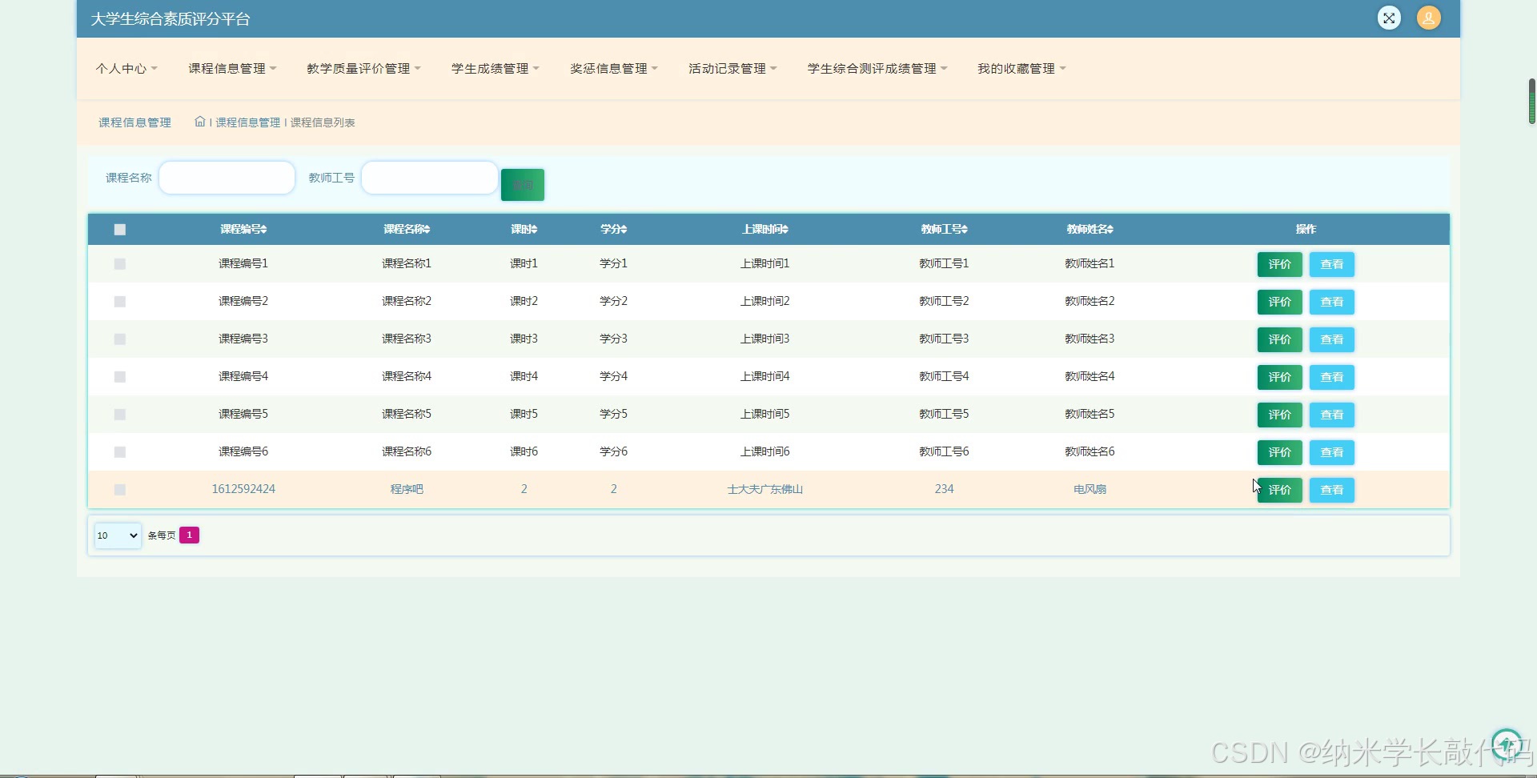1537x778 pixels.
Task: Expand 我的收藏管理 menu
Action: (1021, 69)
